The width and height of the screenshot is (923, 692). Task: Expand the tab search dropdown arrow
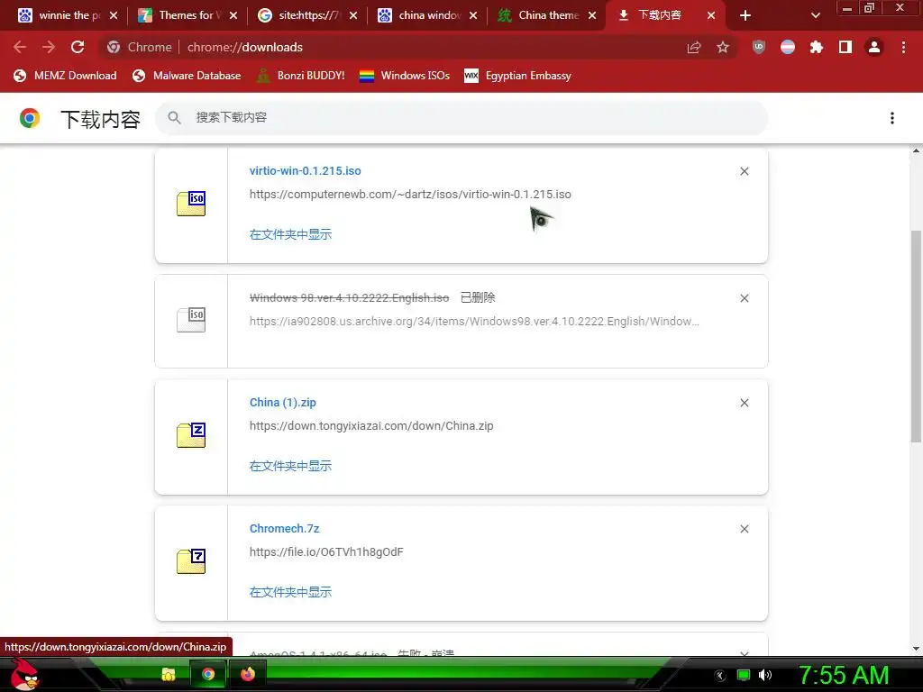815,15
